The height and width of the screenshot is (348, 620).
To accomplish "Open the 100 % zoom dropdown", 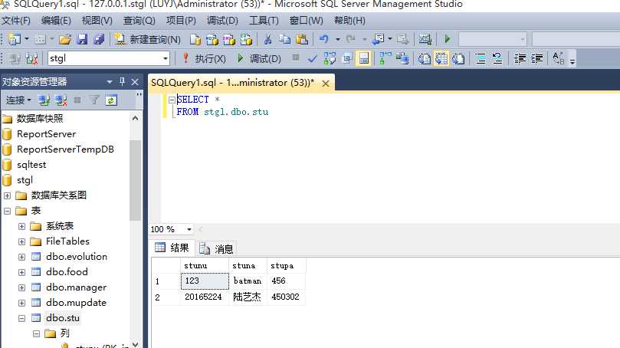I will (x=189, y=229).
